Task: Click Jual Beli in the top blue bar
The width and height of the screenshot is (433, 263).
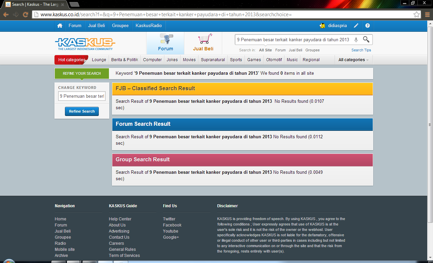Action: (x=96, y=26)
